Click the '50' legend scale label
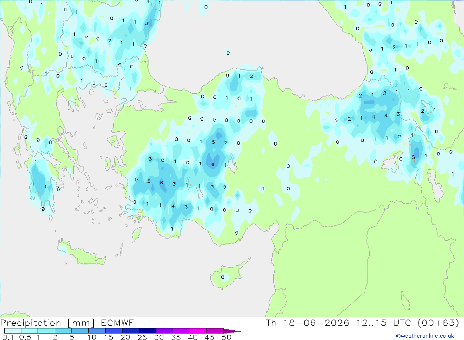Screen dimensions: 464x340 click(226, 337)
